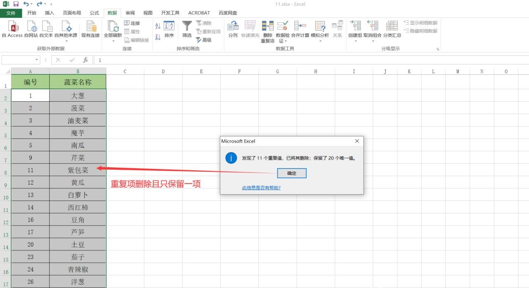This screenshot has width=529, height=288.
Task: Select column C header
Action: tap(125, 71)
